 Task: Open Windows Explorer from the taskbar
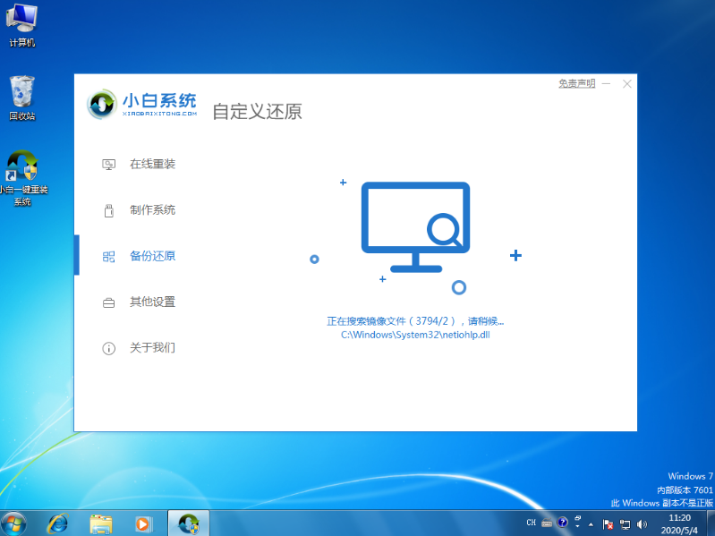(100, 523)
